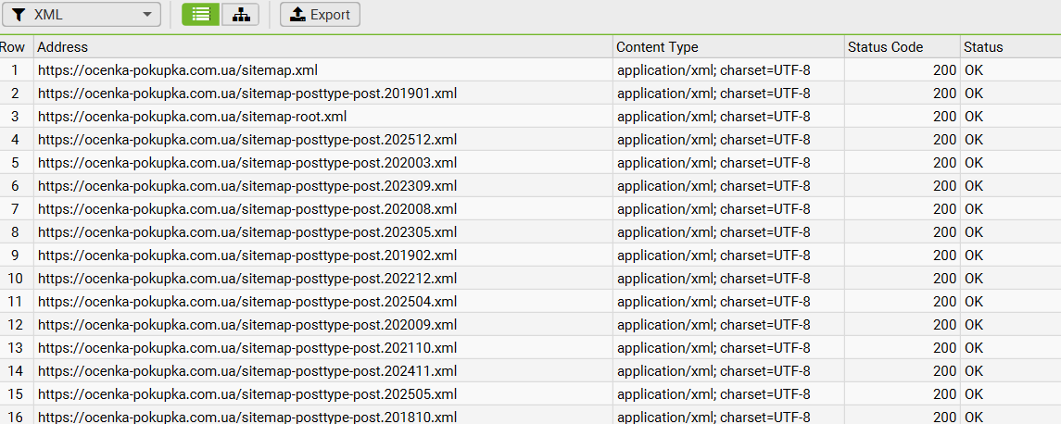
Task: Sort by Content Type column header
Action: [657, 47]
